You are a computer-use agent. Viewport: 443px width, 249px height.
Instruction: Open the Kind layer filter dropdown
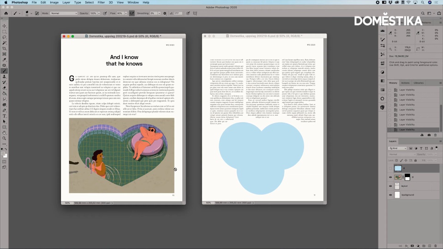[x=398, y=148]
